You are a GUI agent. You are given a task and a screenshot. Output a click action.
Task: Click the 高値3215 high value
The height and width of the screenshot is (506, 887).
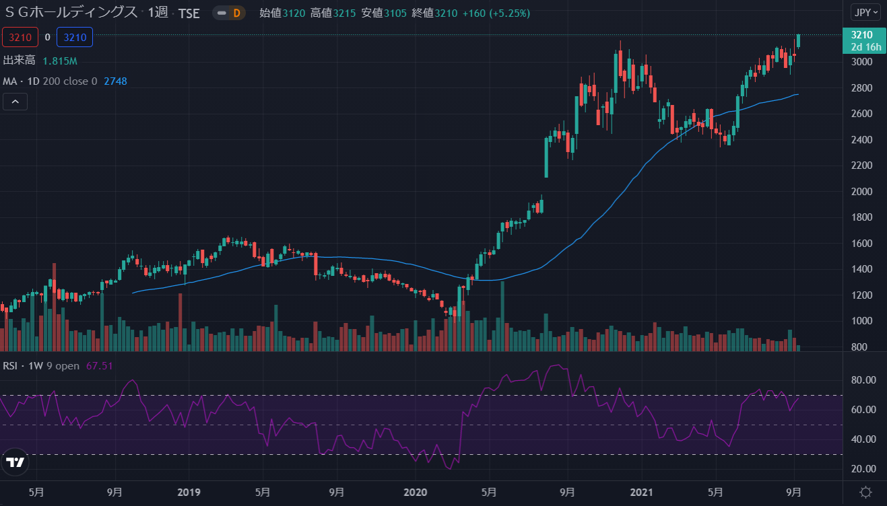(333, 13)
